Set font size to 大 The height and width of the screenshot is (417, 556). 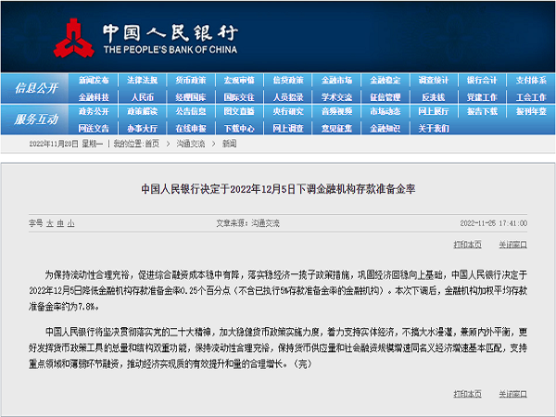point(50,223)
